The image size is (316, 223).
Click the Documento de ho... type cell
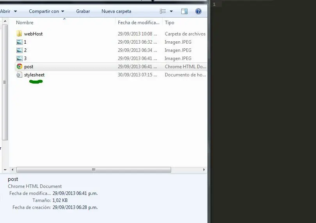pyautogui.click(x=185, y=75)
